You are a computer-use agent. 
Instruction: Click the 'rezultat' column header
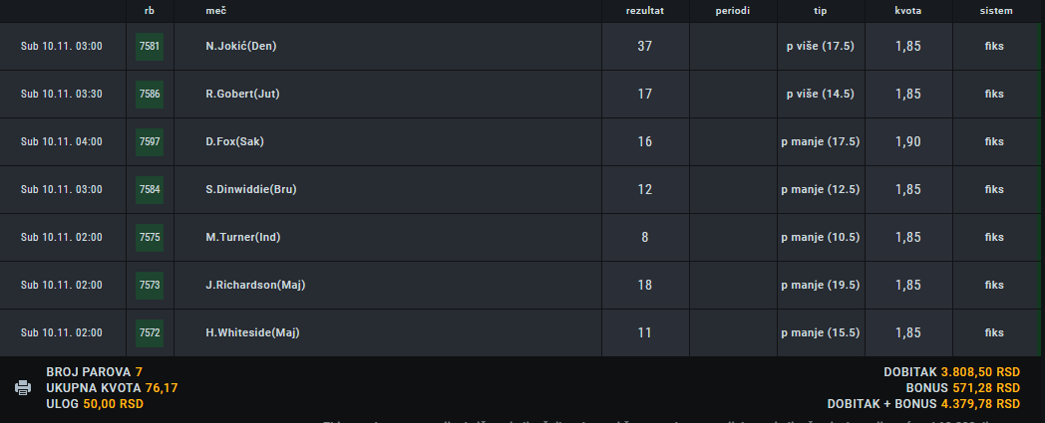[x=644, y=11]
